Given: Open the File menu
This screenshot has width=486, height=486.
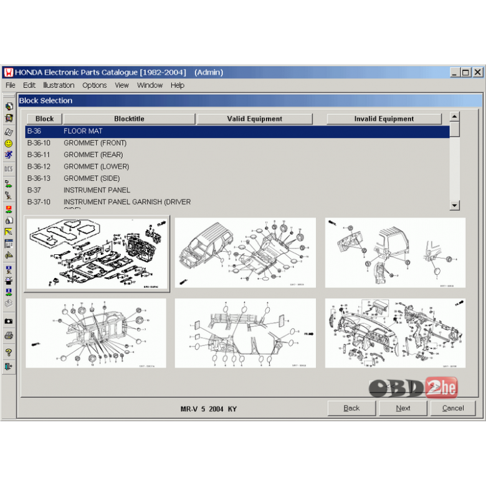Looking at the screenshot, I should coord(10,85).
